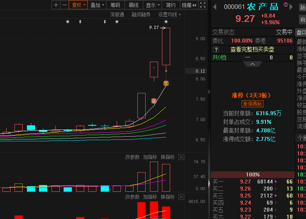This screenshot has width=306, height=219.
Task: Open 设置均线 moving average settings
Action: pyautogui.click(x=169, y=15)
